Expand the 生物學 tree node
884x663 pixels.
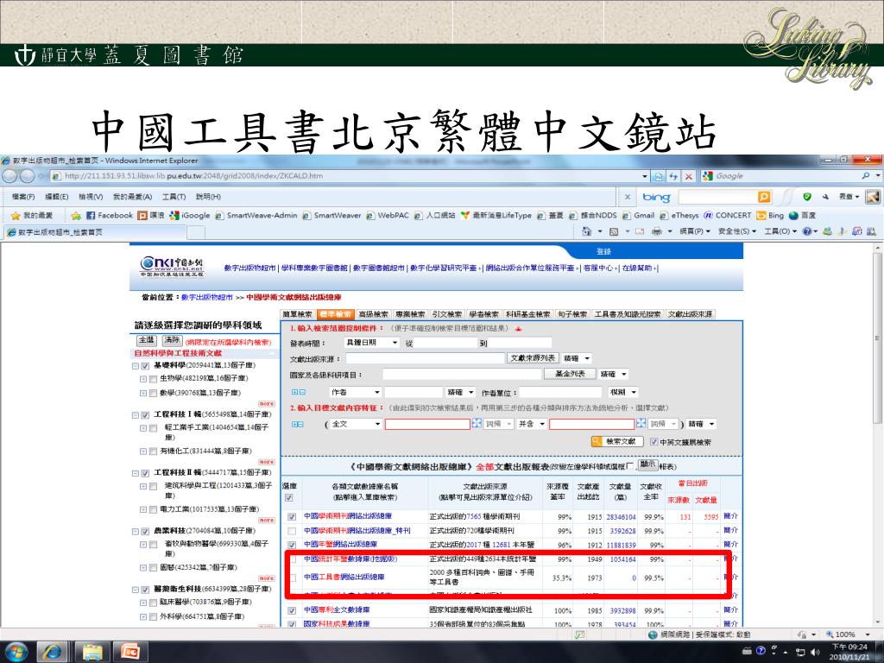pyautogui.click(x=143, y=379)
